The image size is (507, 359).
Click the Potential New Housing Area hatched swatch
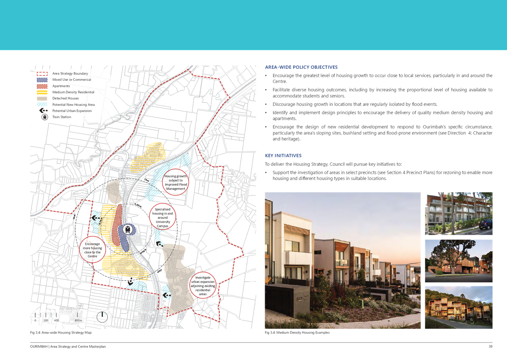click(x=42, y=105)
